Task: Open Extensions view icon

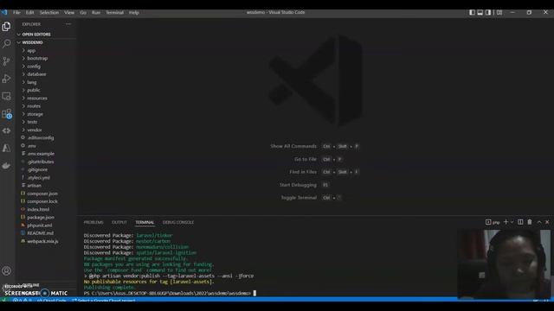Action: click(6, 113)
